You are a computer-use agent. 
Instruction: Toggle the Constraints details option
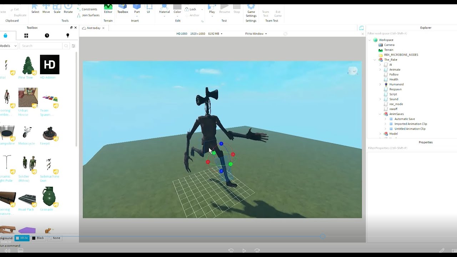(87, 9)
